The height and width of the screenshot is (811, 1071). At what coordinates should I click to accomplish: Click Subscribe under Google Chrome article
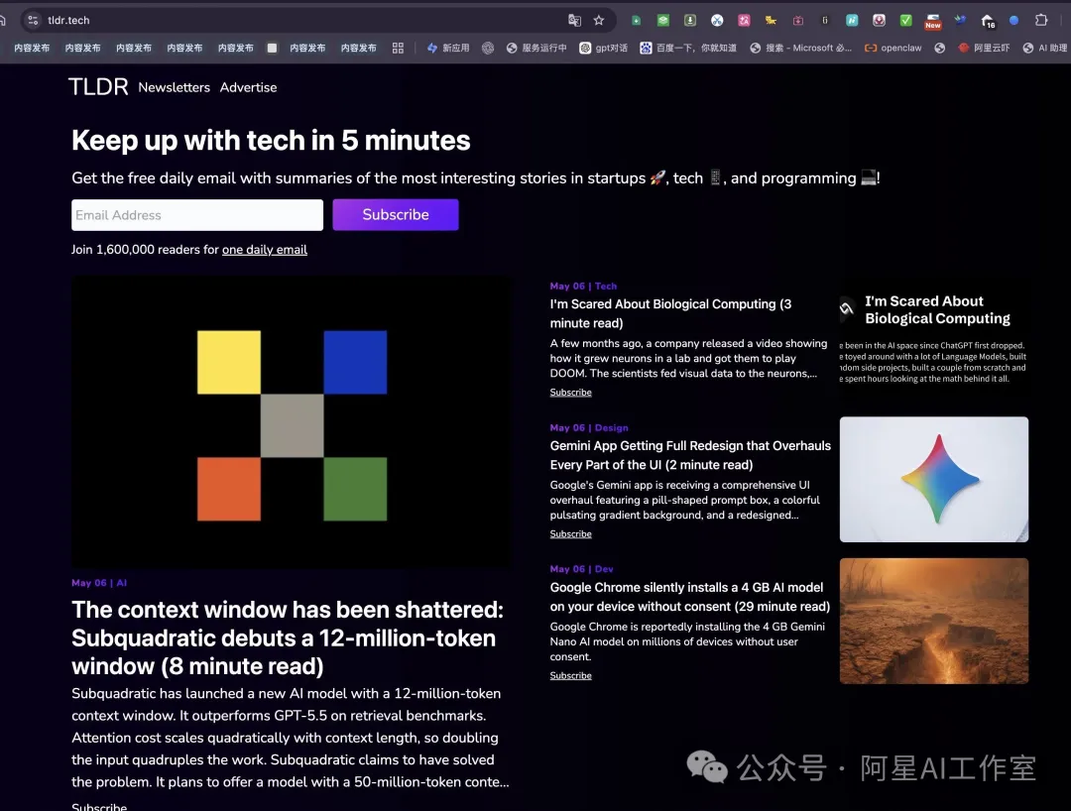(x=571, y=676)
